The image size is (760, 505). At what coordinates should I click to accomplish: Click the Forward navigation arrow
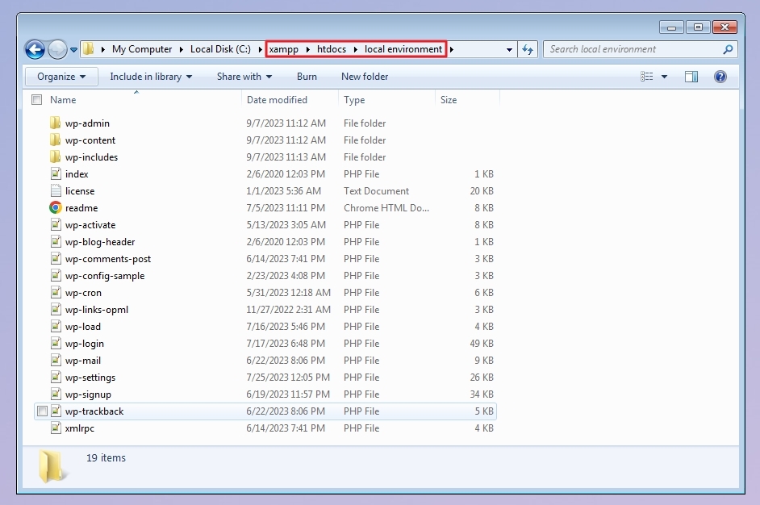point(57,49)
